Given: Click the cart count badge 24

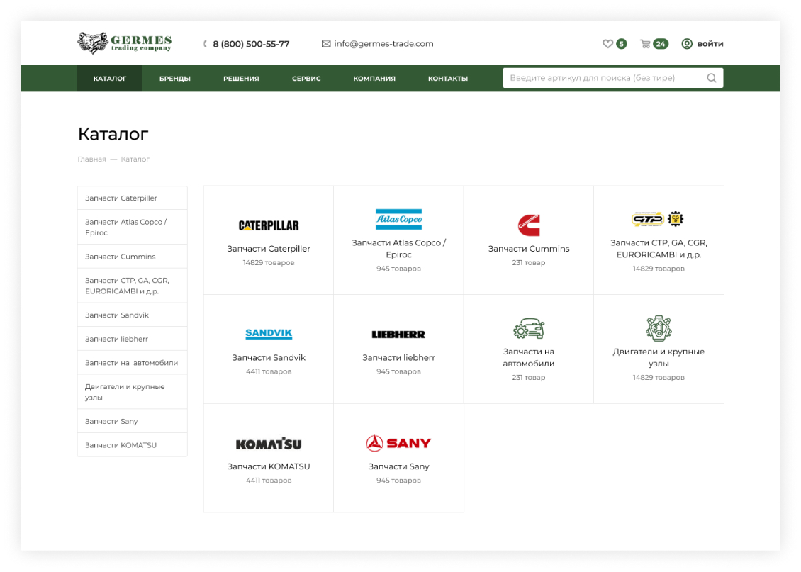Looking at the screenshot, I should [x=661, y=44].
